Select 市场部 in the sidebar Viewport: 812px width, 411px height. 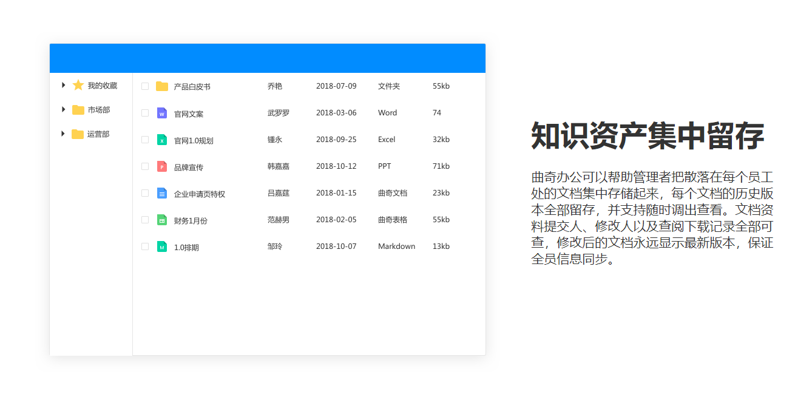[x=99, y=110]
